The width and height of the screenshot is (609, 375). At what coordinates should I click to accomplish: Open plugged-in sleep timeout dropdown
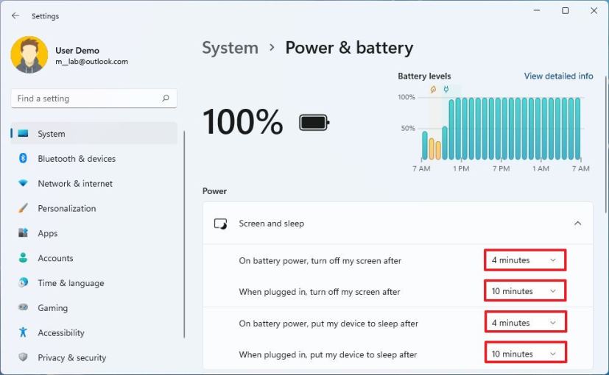click(524, 354)
